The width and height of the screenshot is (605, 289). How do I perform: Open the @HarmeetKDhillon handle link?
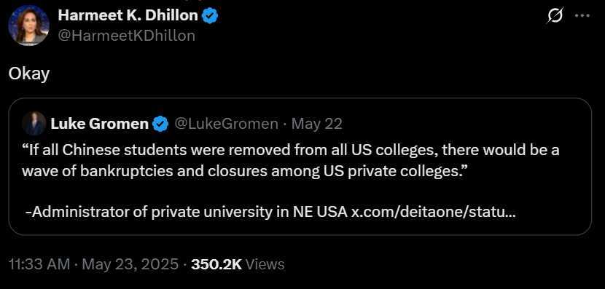[x=127, y=36]
